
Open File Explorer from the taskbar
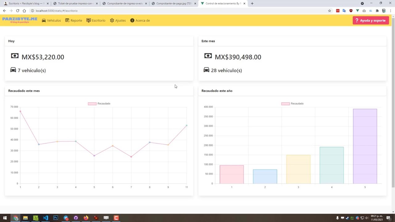[25, 218]
